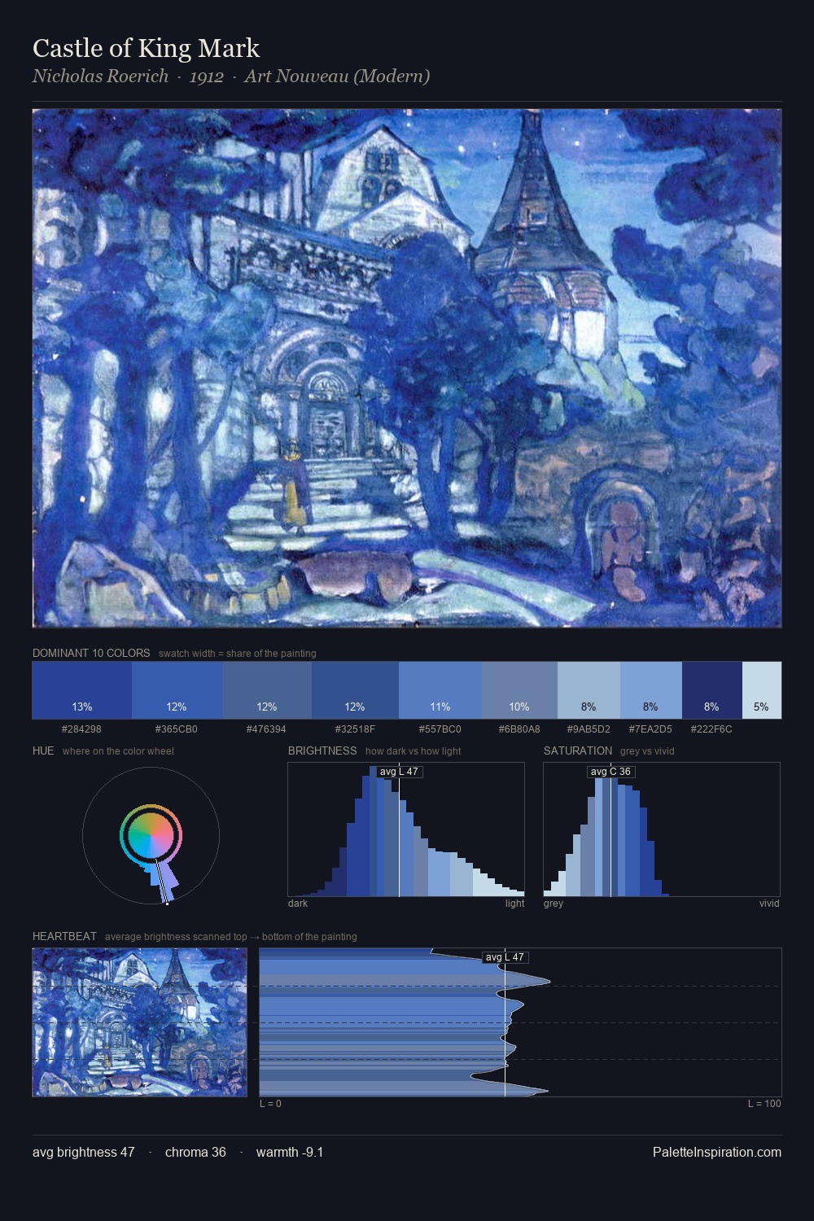The image size is (814, 1221).
Task: Click the brightness histogram chart
Action: pyautogui.click(x=406, y=829)
